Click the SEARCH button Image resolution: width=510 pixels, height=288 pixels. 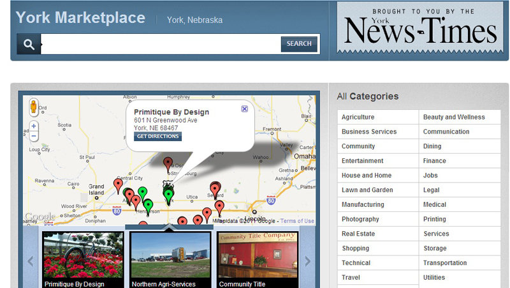(x=299, y=44)
